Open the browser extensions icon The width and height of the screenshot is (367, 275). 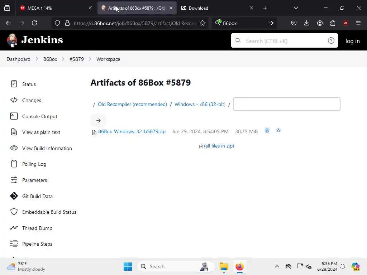click(333, 23)
